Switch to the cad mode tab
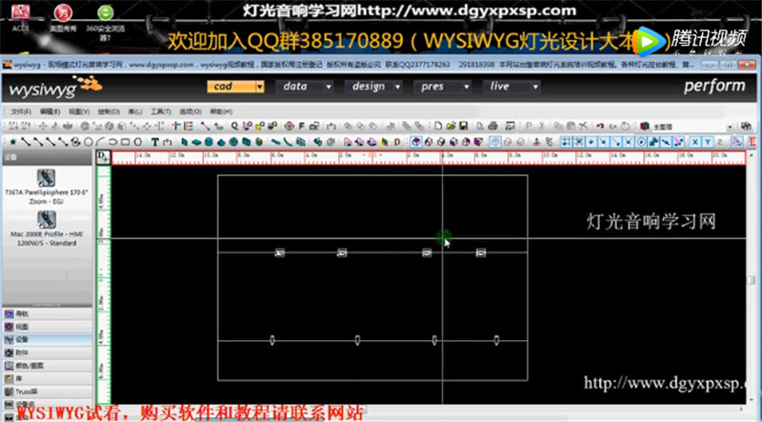Image resolution: width=762 pixels, height=422 pixels. [x=231, y=87]
